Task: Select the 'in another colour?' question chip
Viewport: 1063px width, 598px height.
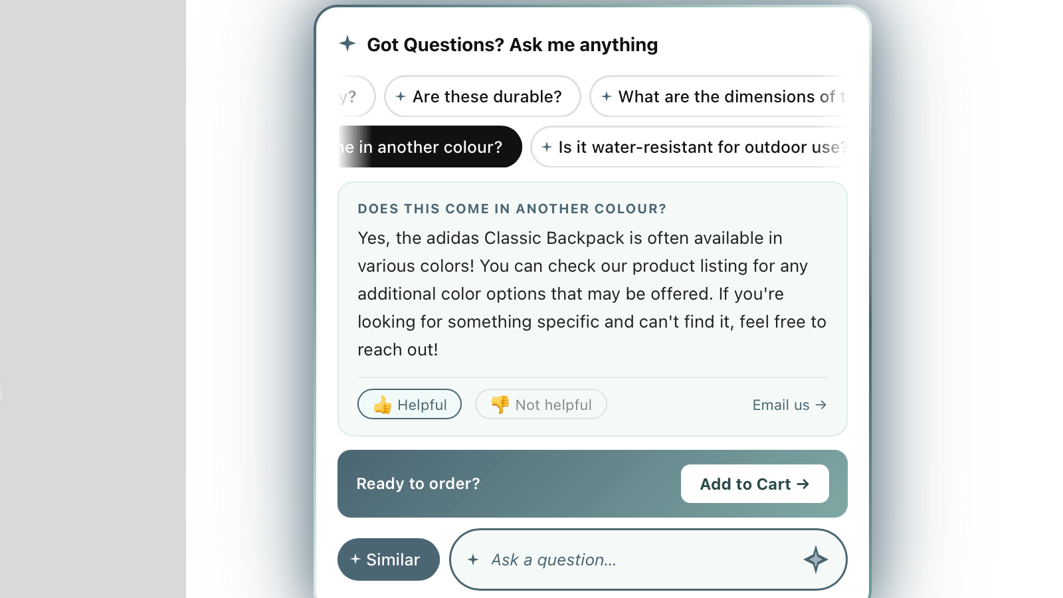Action: click(431, 147)
